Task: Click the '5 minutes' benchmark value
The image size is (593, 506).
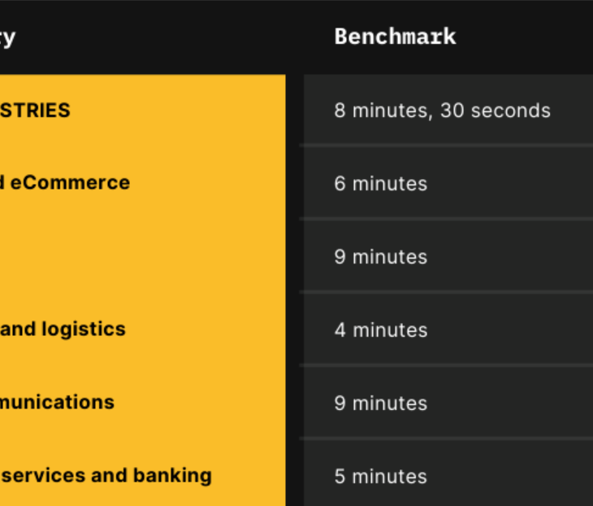Action: 380,476
